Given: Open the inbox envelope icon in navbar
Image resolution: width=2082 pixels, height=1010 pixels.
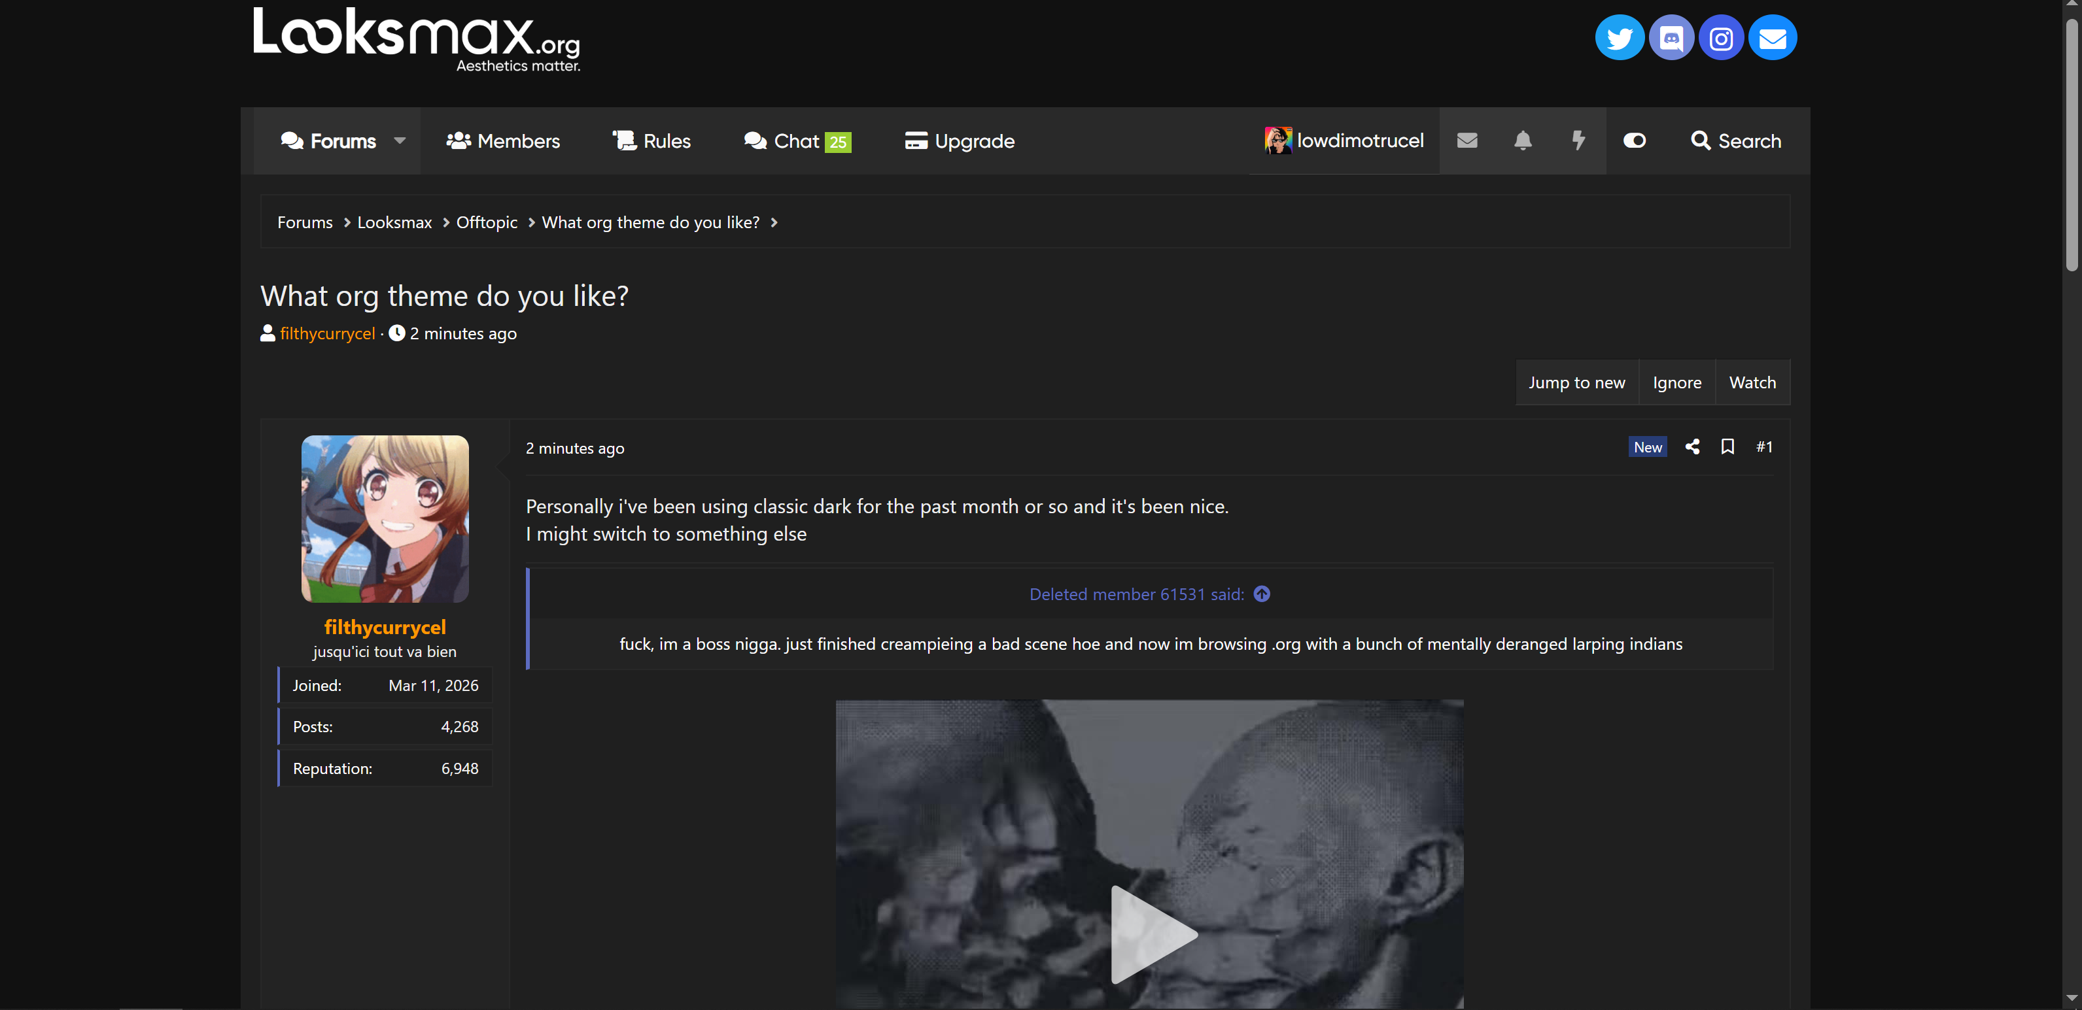Looking at the screenshot, I should [1467, 141].
